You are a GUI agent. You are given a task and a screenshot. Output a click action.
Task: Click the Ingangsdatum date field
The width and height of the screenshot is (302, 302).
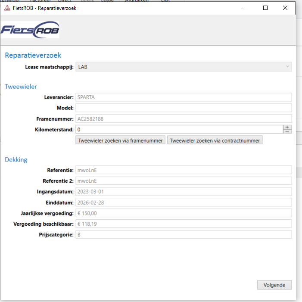click(184, 192)
